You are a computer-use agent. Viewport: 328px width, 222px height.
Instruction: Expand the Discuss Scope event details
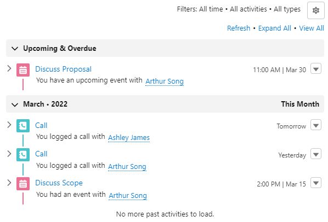click(9, 183)
